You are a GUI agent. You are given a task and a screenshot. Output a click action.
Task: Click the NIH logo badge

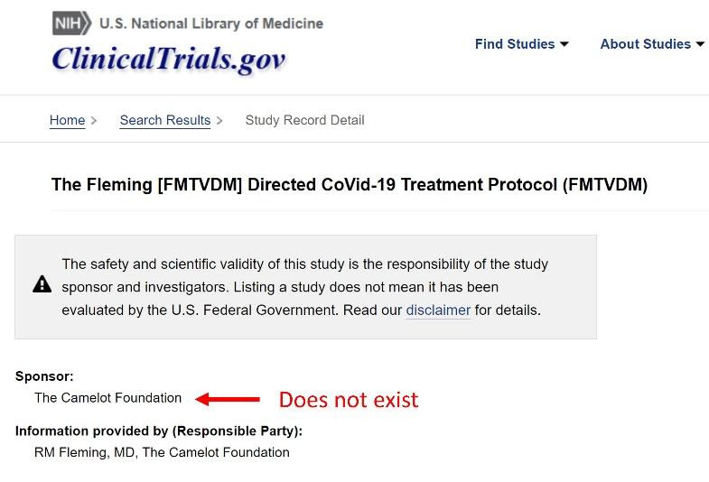pos(70,23)
